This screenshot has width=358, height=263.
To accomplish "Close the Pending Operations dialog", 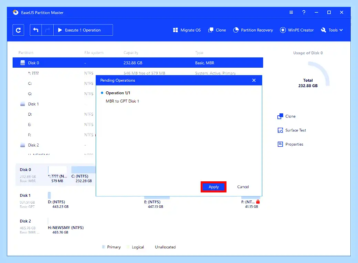I will click(254, 80).
